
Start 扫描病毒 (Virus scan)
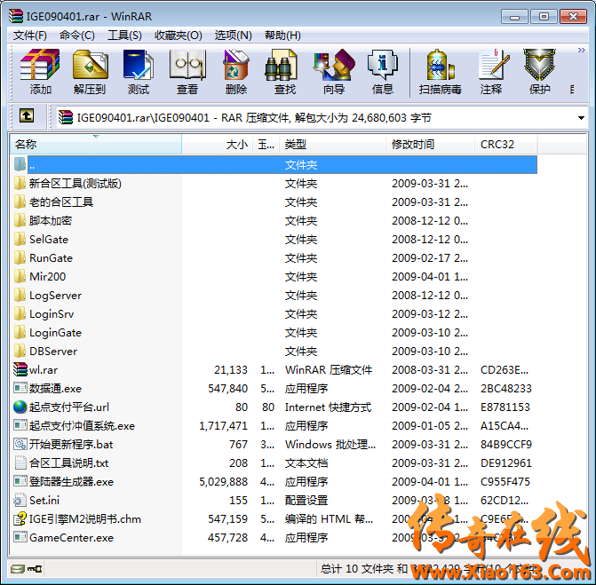coord(441,71)
